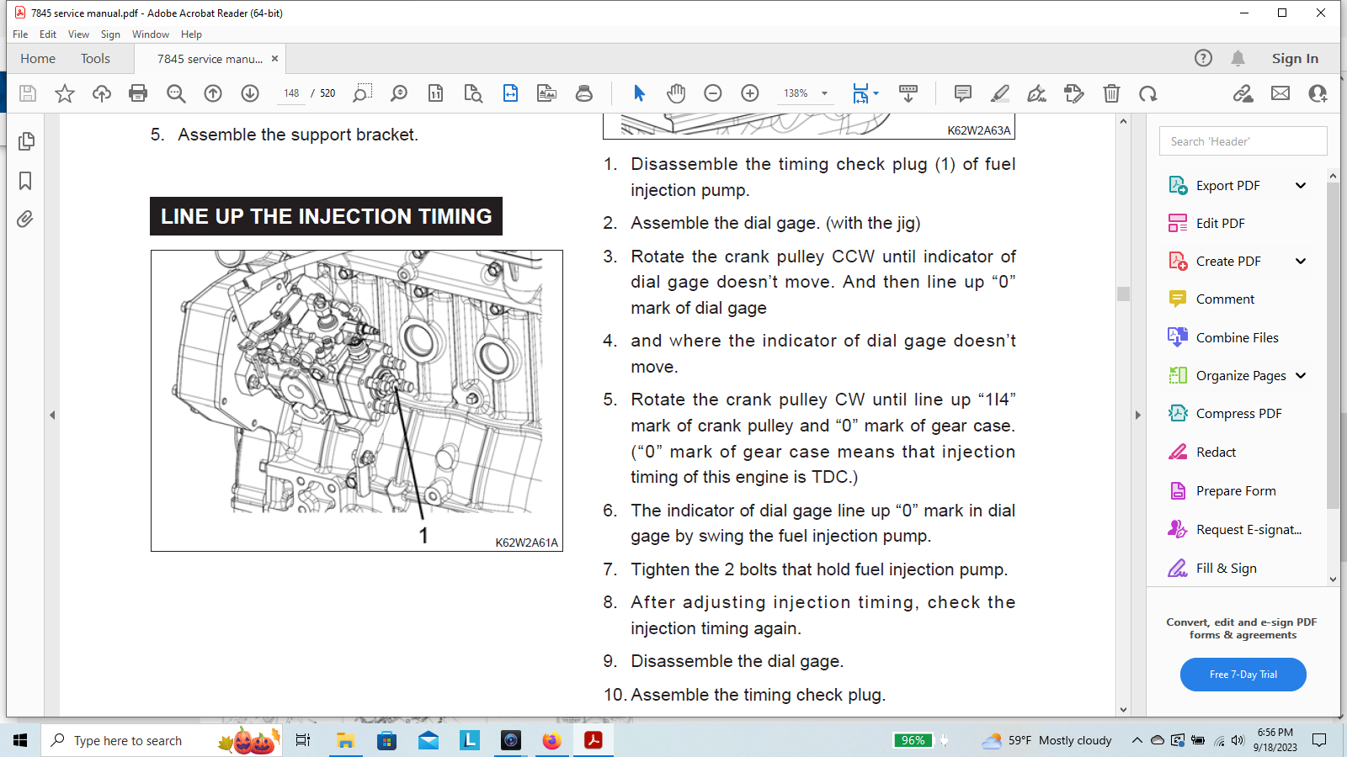The image size is (1347, 757).
Task: Open the Compress PDF tool
Action: pyautogui.click(x=1225, y=414)
